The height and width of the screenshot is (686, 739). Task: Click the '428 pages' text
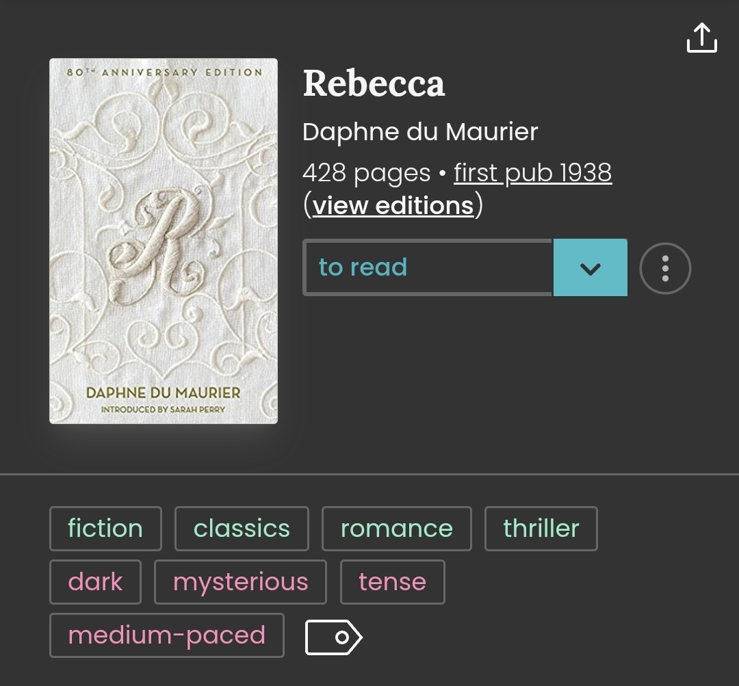pos(366,173)
